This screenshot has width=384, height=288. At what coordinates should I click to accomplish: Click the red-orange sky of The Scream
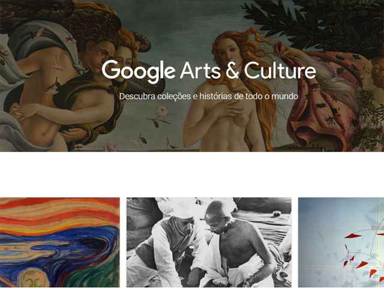60,213
